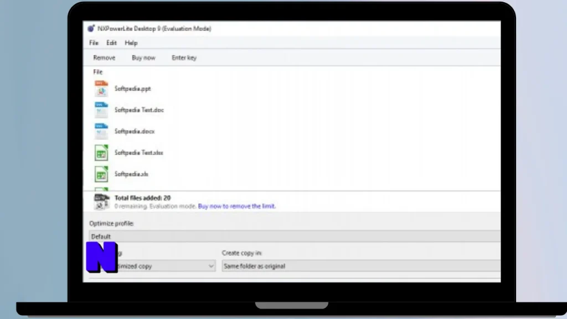Click the 'Total files added: 20' text
This screenshot has height=319, width=567.
click(x=142, y=198)
